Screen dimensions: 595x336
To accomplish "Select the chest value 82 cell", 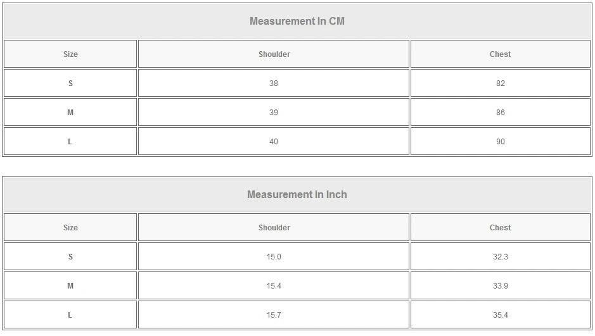I will tap(500, 84).
